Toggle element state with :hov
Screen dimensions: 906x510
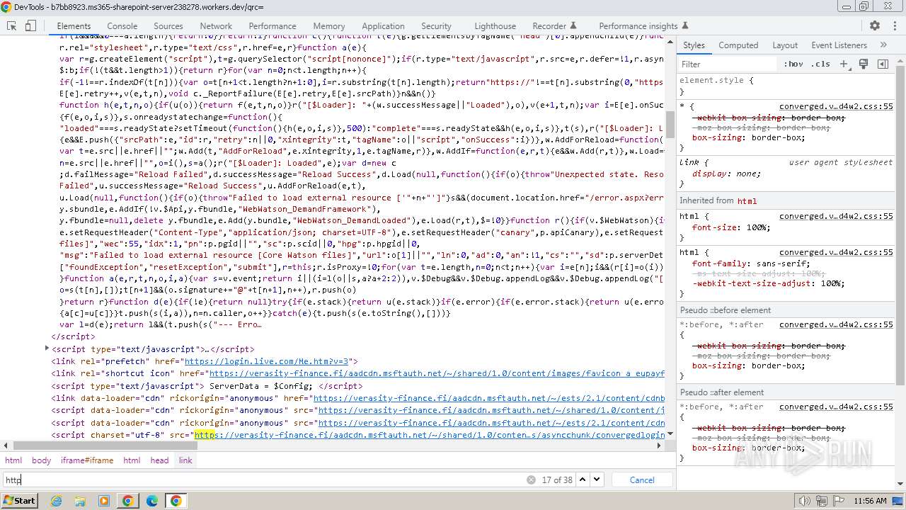point(793,64)
